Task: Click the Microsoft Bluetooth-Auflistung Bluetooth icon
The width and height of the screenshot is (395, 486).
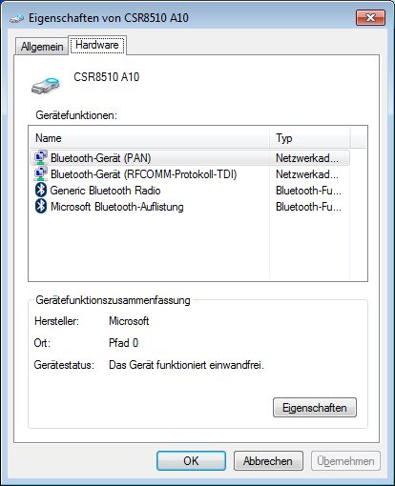Action: click(41, 207)
